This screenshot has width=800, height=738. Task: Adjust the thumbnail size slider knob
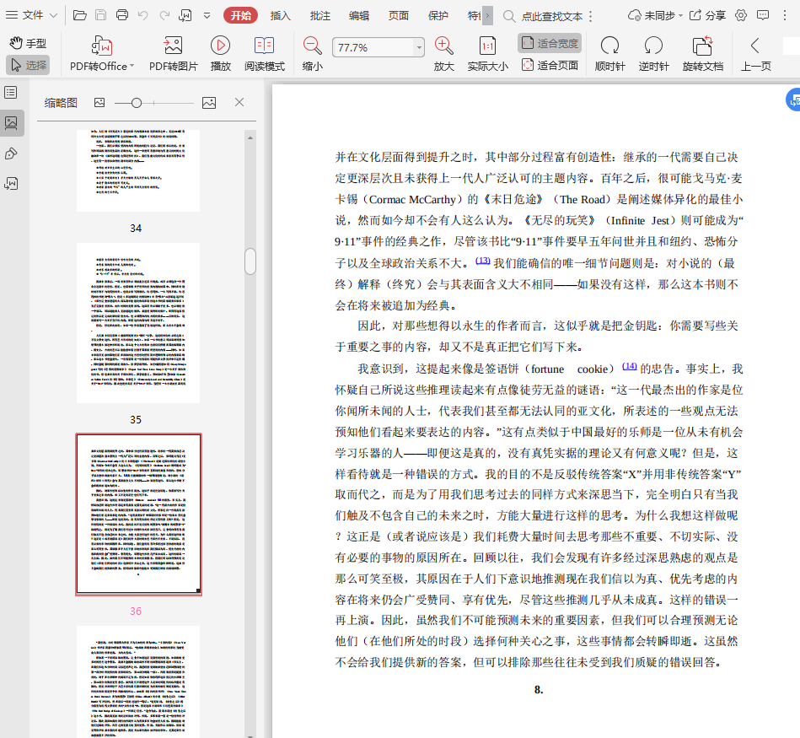click(x=137, y=103)
